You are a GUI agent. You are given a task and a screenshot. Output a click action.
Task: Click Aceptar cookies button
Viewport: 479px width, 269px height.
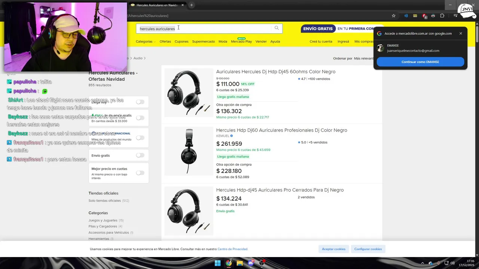pos(334,249)
